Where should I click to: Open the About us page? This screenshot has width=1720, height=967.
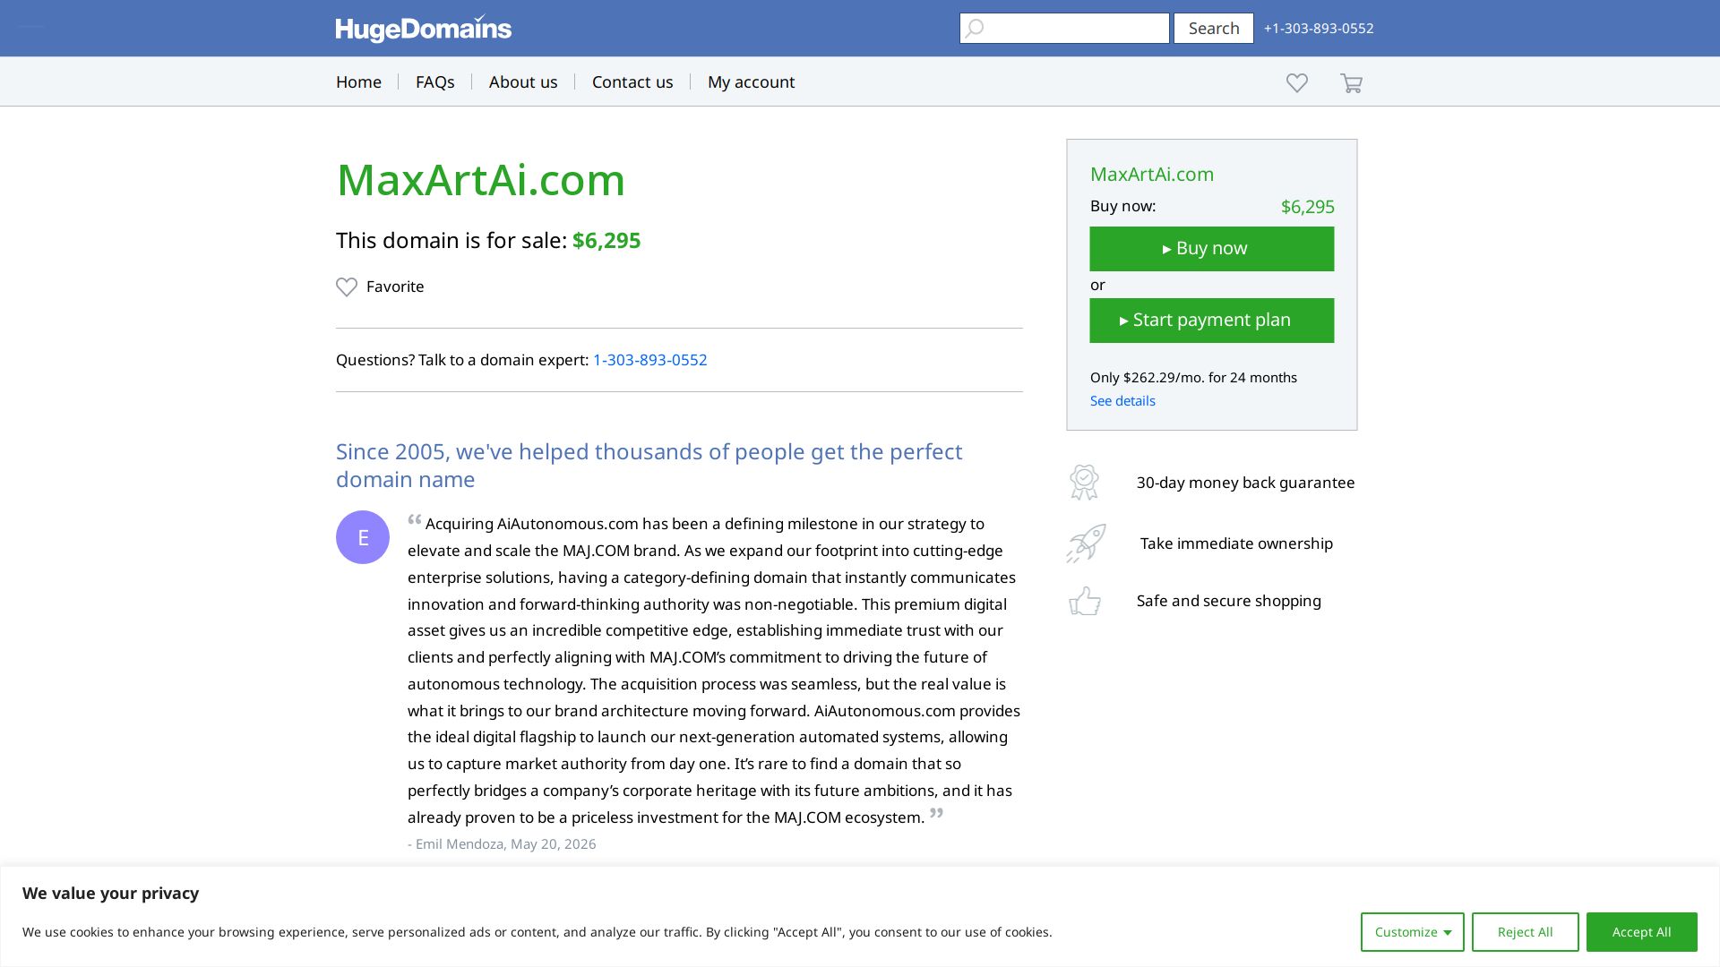tap(523, 81)
